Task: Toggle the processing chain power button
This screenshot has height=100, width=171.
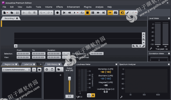Action: point(47,69)
